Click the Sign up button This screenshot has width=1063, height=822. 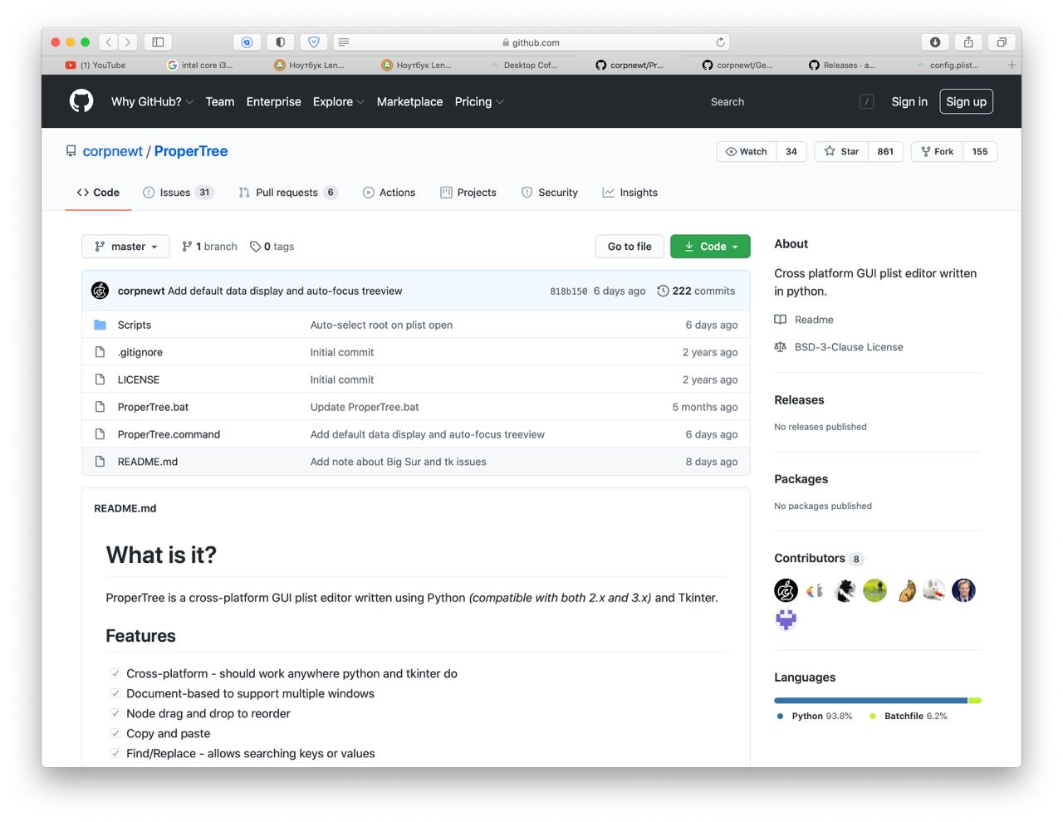coord(967,101)
